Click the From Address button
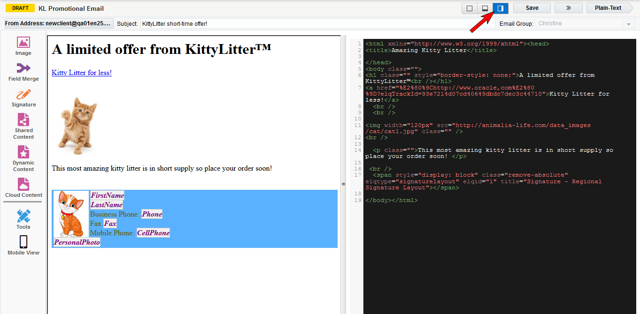Image resolution: width=640 pixels, height=314 pixels. pyautogui.click(x=59, y=23)
